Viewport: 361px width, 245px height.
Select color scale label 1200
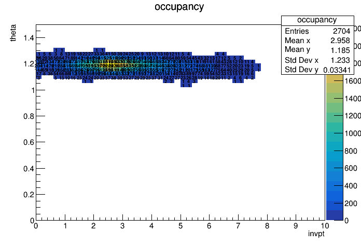click(353, 116)
